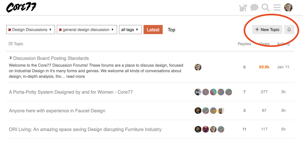Click the bulk select Topic list icon
The image size is (303, 141).
(11, 44)
